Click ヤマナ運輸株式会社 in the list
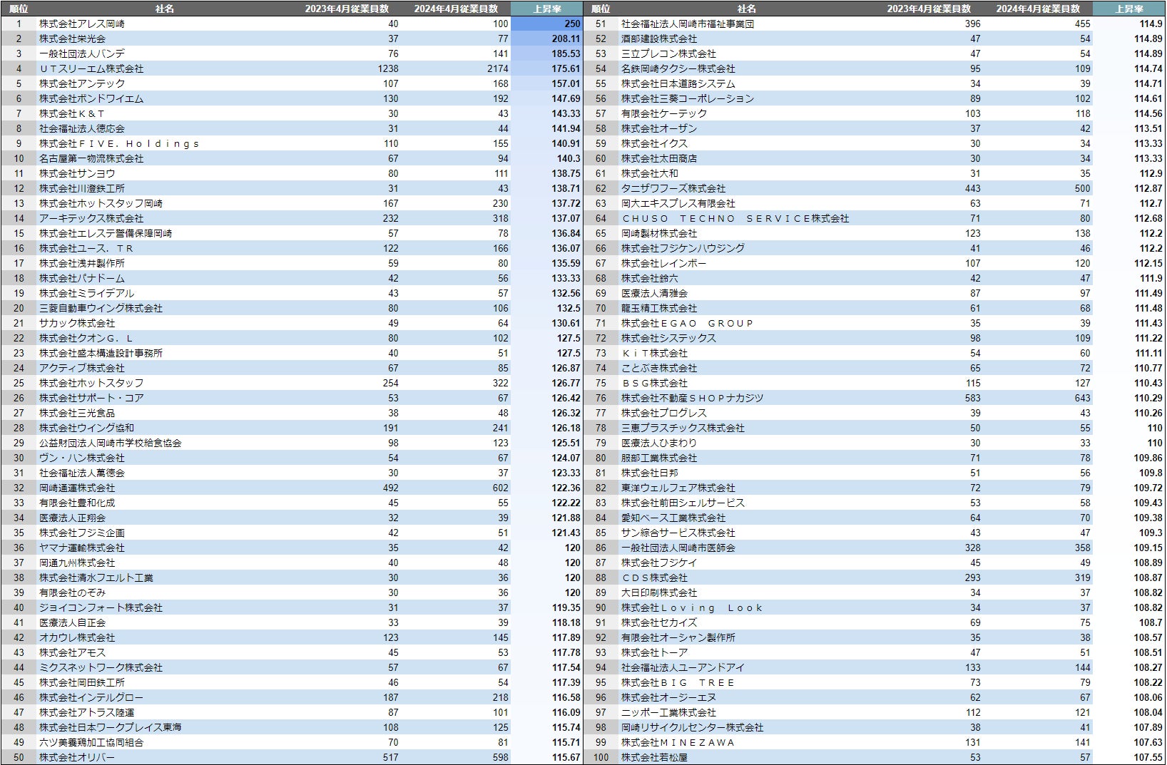 (x=82, y=548)
